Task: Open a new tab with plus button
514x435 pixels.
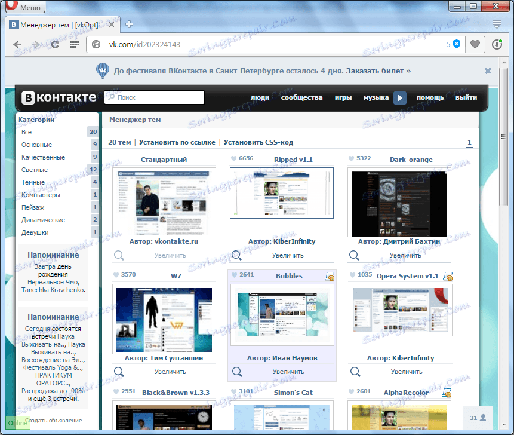Action: click(x=129, y=24)
